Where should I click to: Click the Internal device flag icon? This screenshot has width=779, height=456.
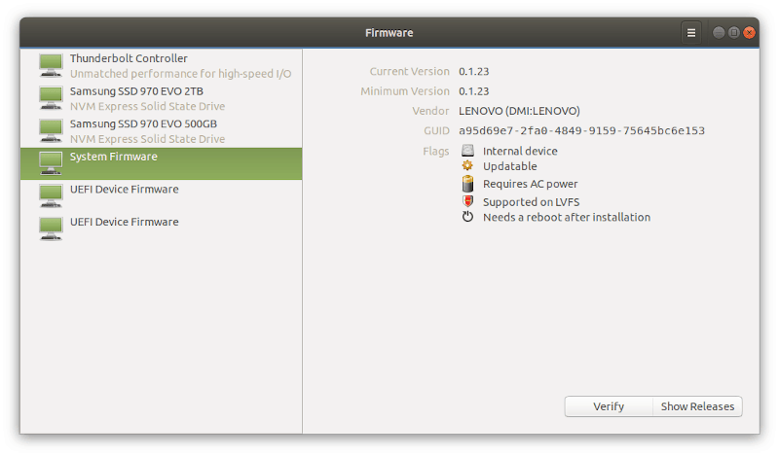(467, 151)
